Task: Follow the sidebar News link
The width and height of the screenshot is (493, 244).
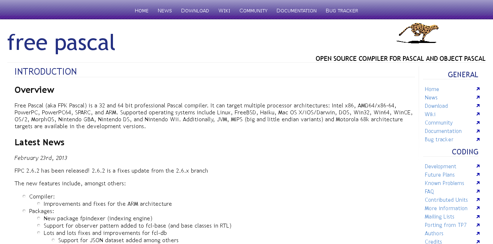Action: point(431,98)
